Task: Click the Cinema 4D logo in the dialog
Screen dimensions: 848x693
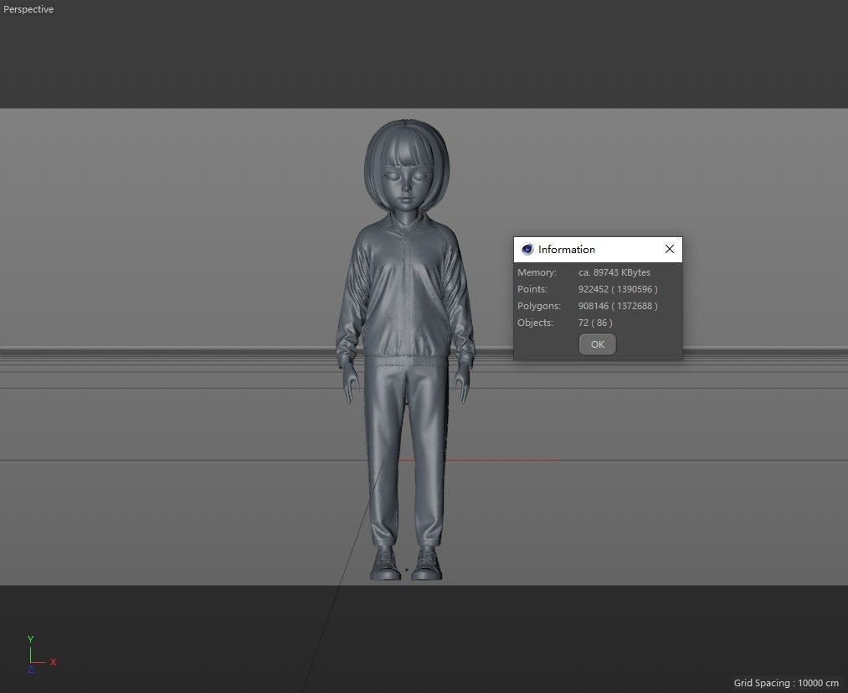Action: point(527,249)
